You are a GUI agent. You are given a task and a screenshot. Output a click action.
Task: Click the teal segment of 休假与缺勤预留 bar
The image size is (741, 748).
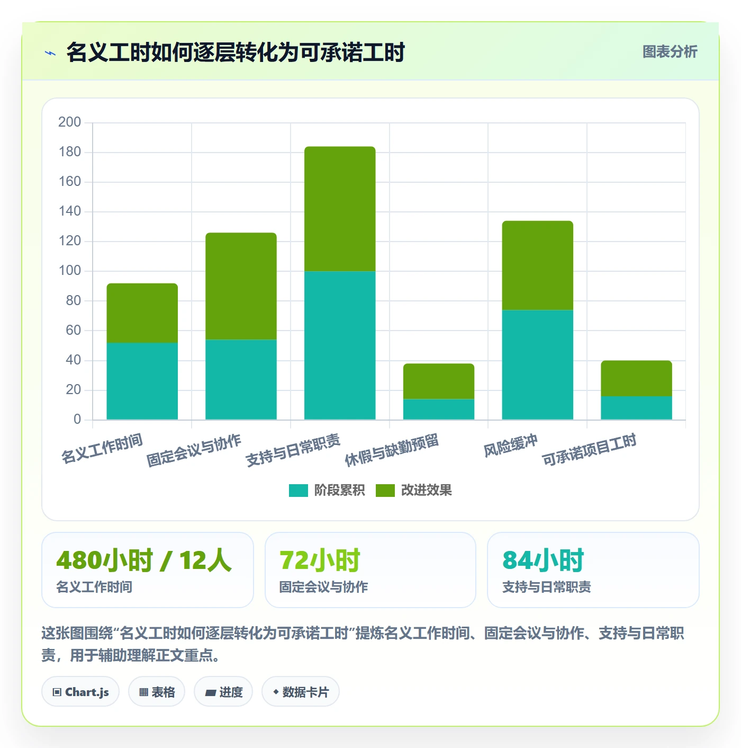439,409
